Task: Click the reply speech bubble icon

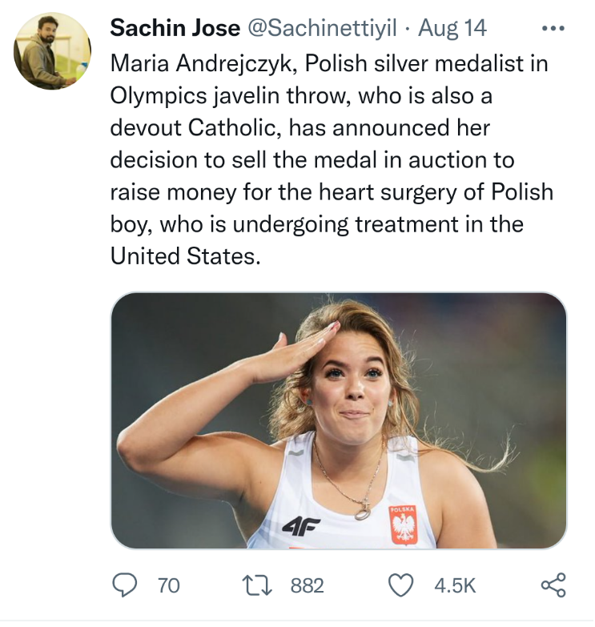Action: pos(124,585)
